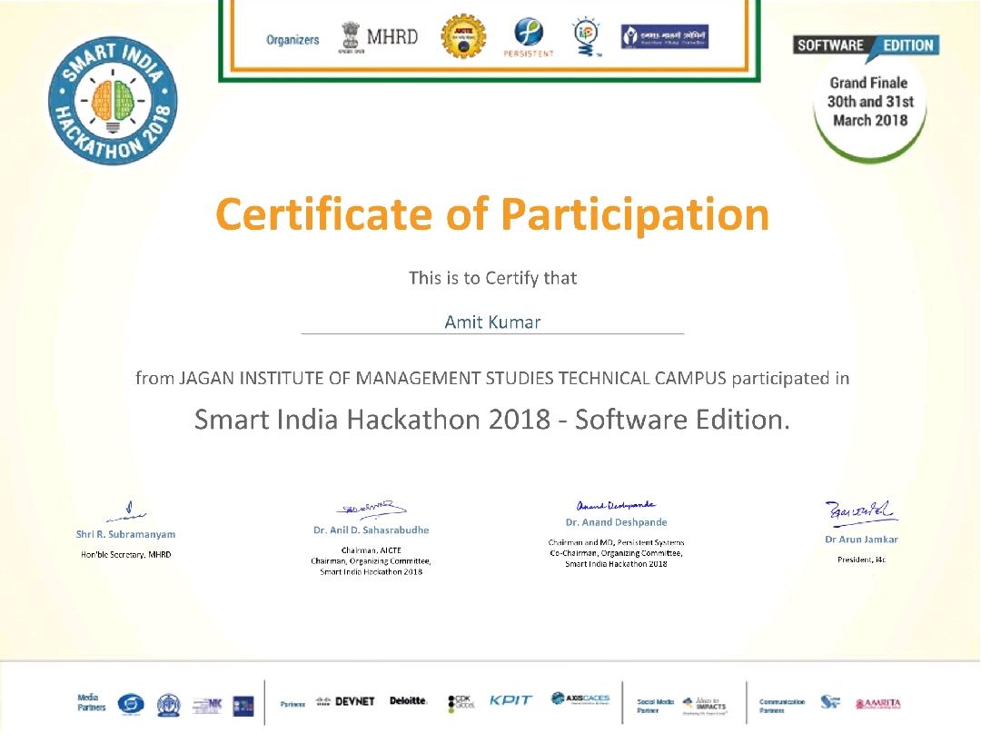Click the Deloitte partner logo

408,700
